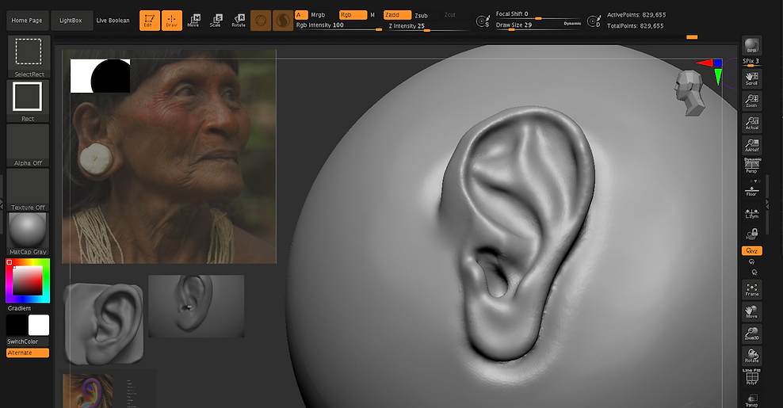Enable the M material mode
783x408 pixels.
click(372, 15)
